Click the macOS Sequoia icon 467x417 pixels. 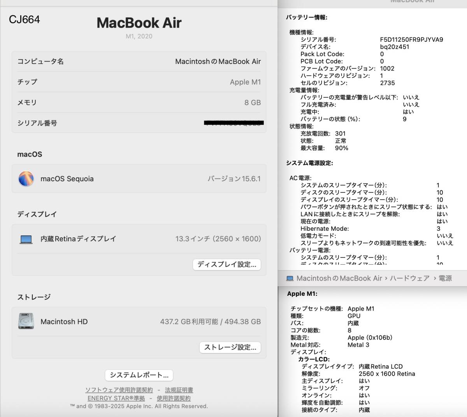click(x=26, y=179)
